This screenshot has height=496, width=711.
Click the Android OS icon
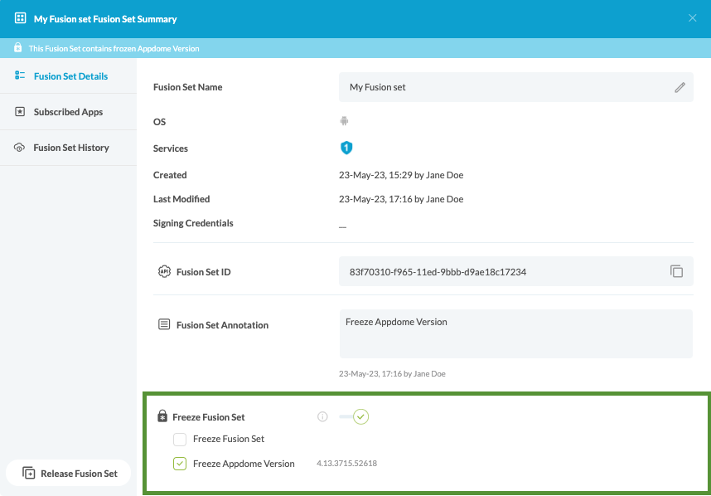pos(344,121)
